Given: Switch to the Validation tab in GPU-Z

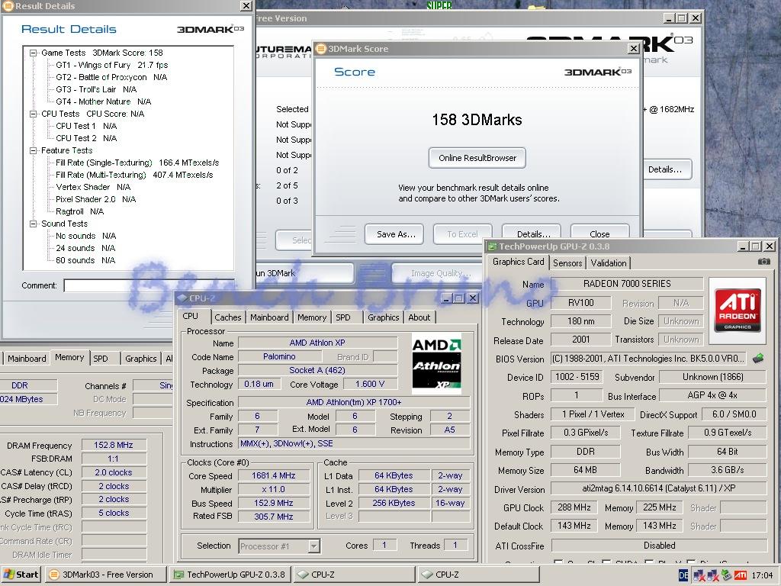Looking at the screenshot, I should click(x=609, y=263).
